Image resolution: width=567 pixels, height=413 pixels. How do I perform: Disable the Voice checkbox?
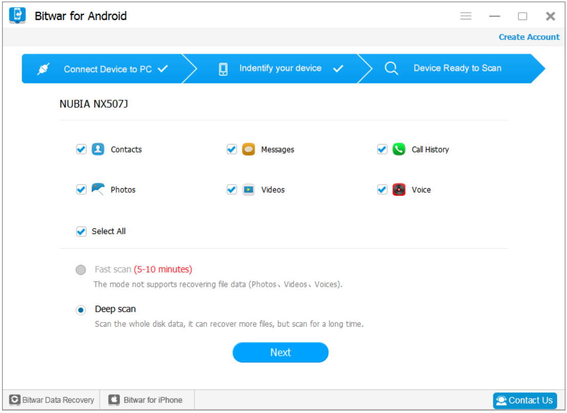[x=382, y=189]
